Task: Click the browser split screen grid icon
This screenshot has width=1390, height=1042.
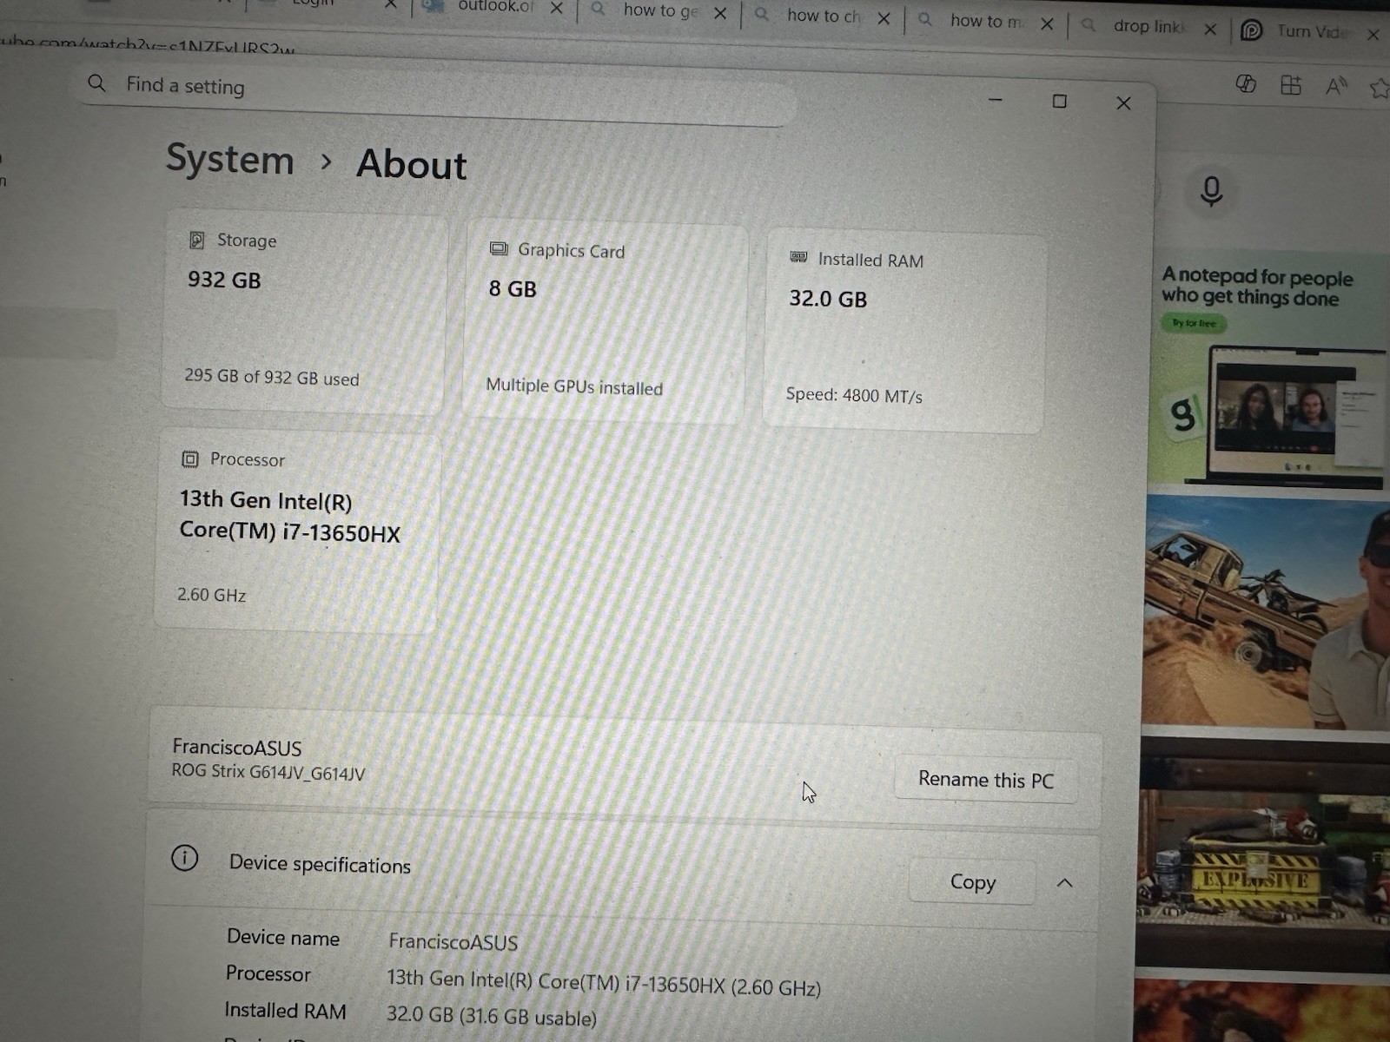Action: [1291, 84]
